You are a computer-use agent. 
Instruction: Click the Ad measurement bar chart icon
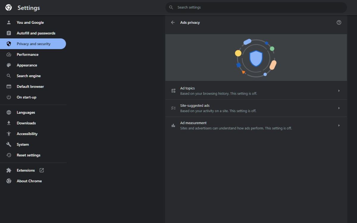click(x=173, y=125)
